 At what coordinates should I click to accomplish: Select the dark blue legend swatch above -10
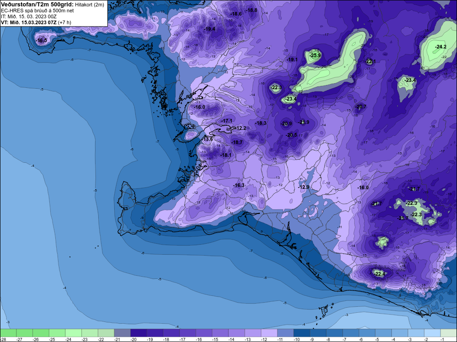click(x=302, y=333)
